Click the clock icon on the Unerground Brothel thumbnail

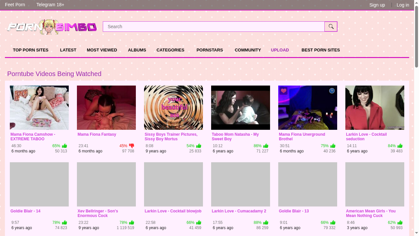coord(332,91)
